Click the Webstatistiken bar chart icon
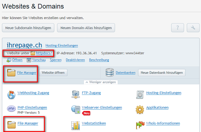The image size is (201, 132). click(x=76, y=125)
